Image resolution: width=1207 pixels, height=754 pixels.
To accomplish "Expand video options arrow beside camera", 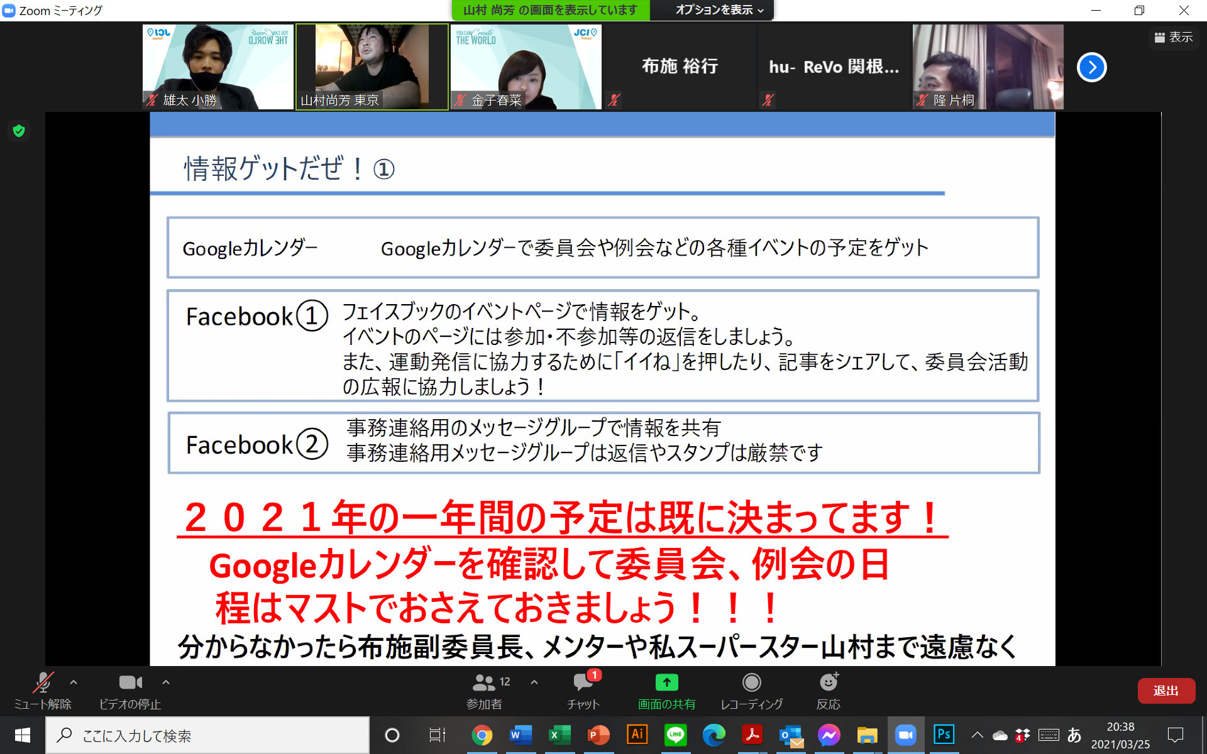I will point(166,682).
